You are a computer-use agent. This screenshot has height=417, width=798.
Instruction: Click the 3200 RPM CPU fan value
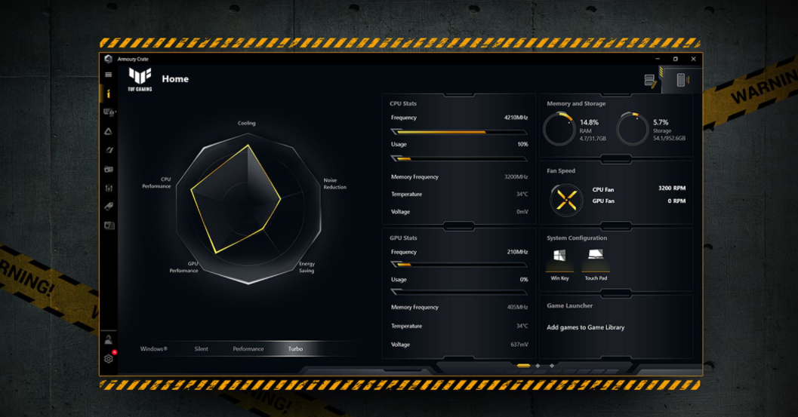click(672, 189)
